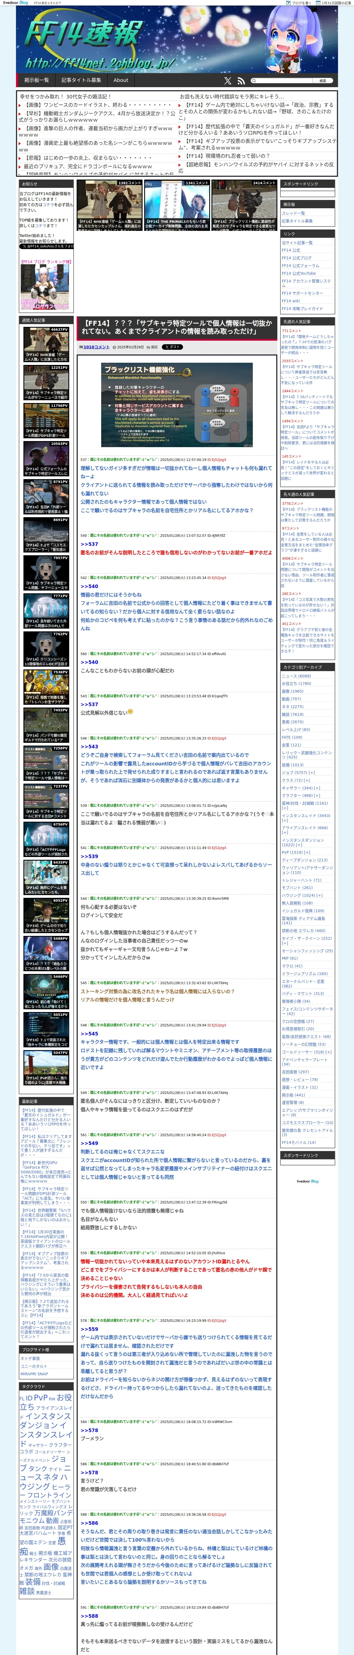Open the 10563PV weekly popular article thumbnail
The image size is (354, 1655).
(x=46, y=459)
